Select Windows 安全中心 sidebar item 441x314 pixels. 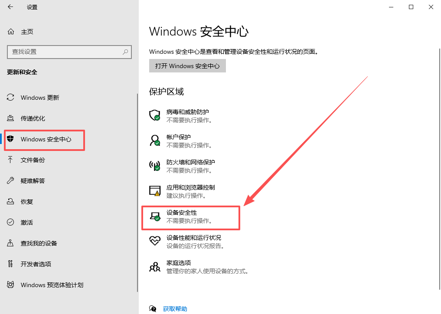(x=46, y=139)
